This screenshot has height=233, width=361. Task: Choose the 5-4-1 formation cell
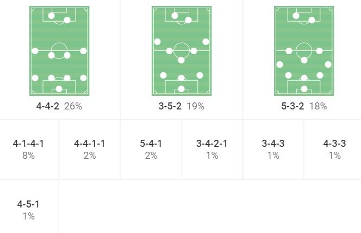click(151, 149)
